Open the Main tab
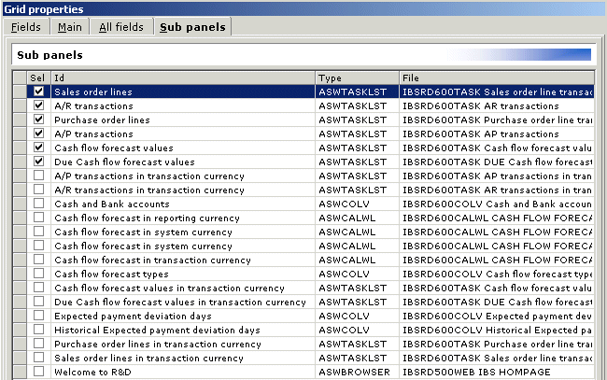 [x=69, y=27]
